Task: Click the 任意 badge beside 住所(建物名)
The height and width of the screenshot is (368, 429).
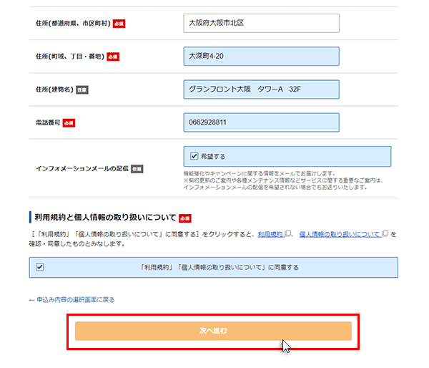Action: point(82,90)
